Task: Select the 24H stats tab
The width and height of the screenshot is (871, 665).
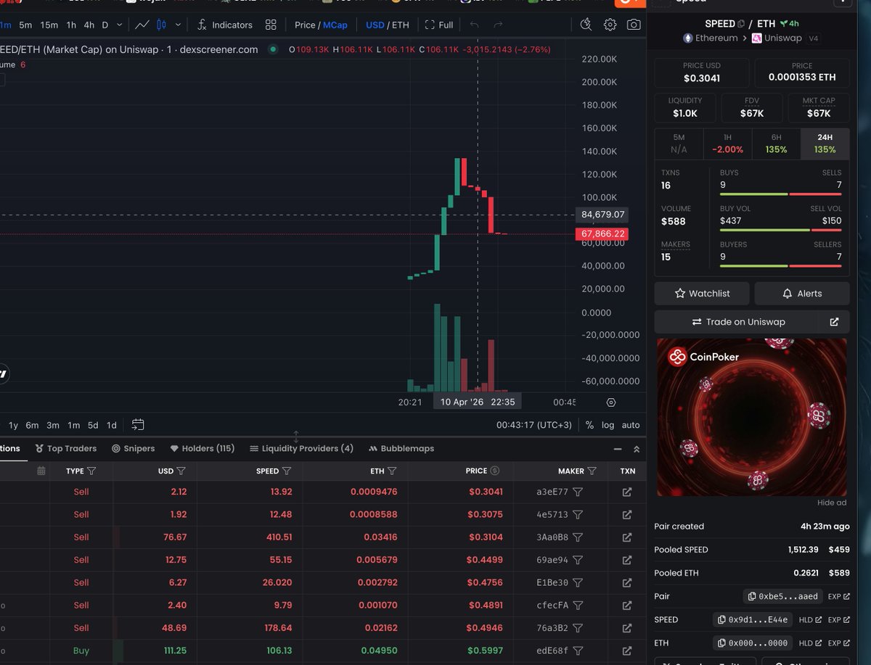Action: coord(825,144)
